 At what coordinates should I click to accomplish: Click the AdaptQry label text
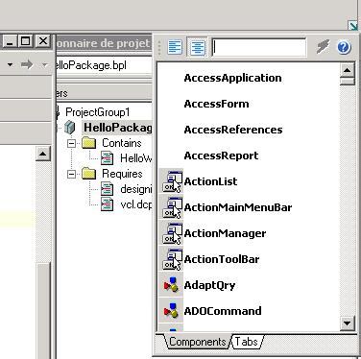pos(209,285)
